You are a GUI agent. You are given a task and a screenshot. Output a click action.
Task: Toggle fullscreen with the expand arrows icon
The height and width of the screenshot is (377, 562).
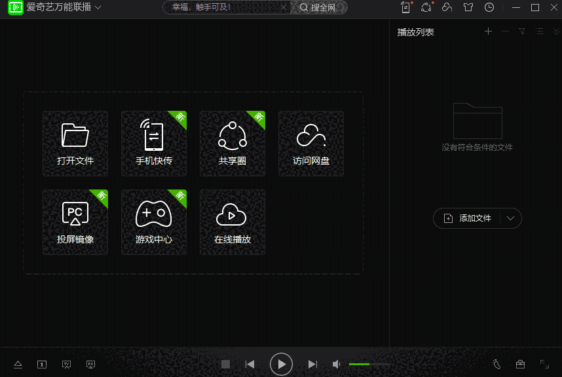pyautogui.click(x=544, y=365)
